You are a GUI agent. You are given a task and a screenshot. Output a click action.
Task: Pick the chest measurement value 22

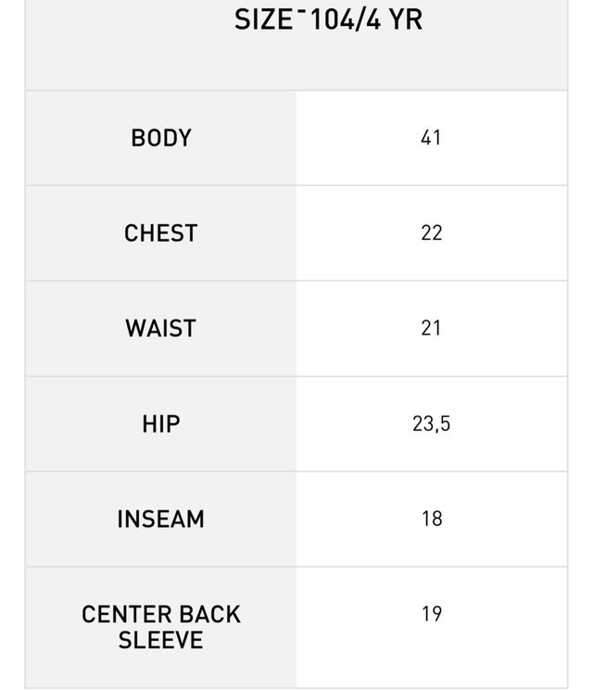(432, 233)
